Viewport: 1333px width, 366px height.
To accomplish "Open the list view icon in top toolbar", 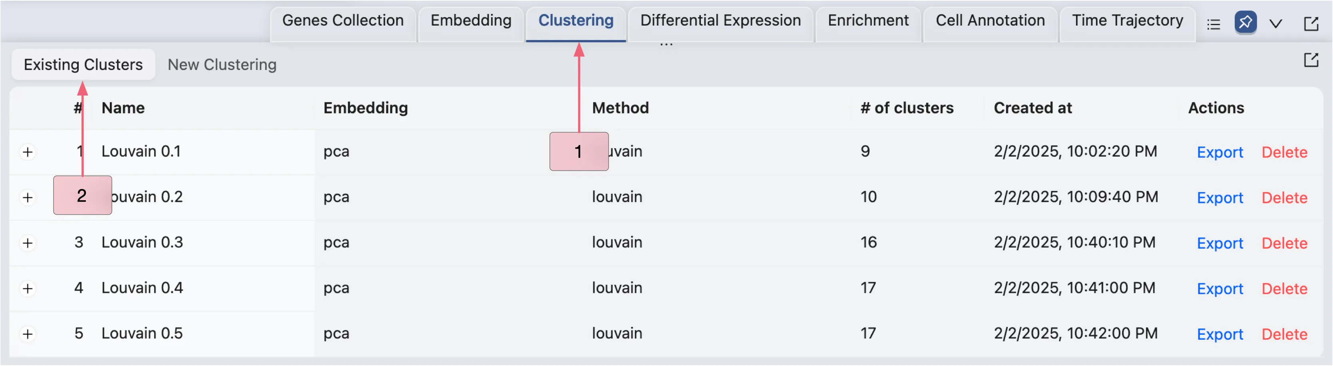I will point(1214,23).
